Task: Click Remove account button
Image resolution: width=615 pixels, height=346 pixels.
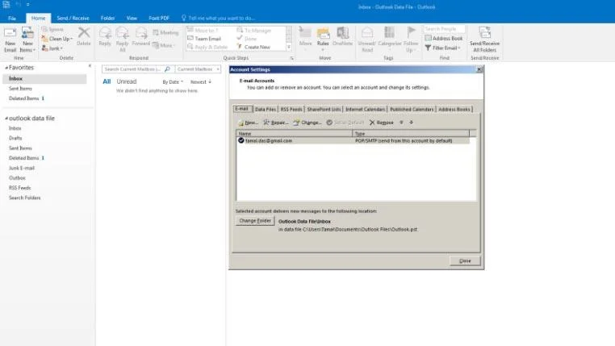Action: point(382,123)
